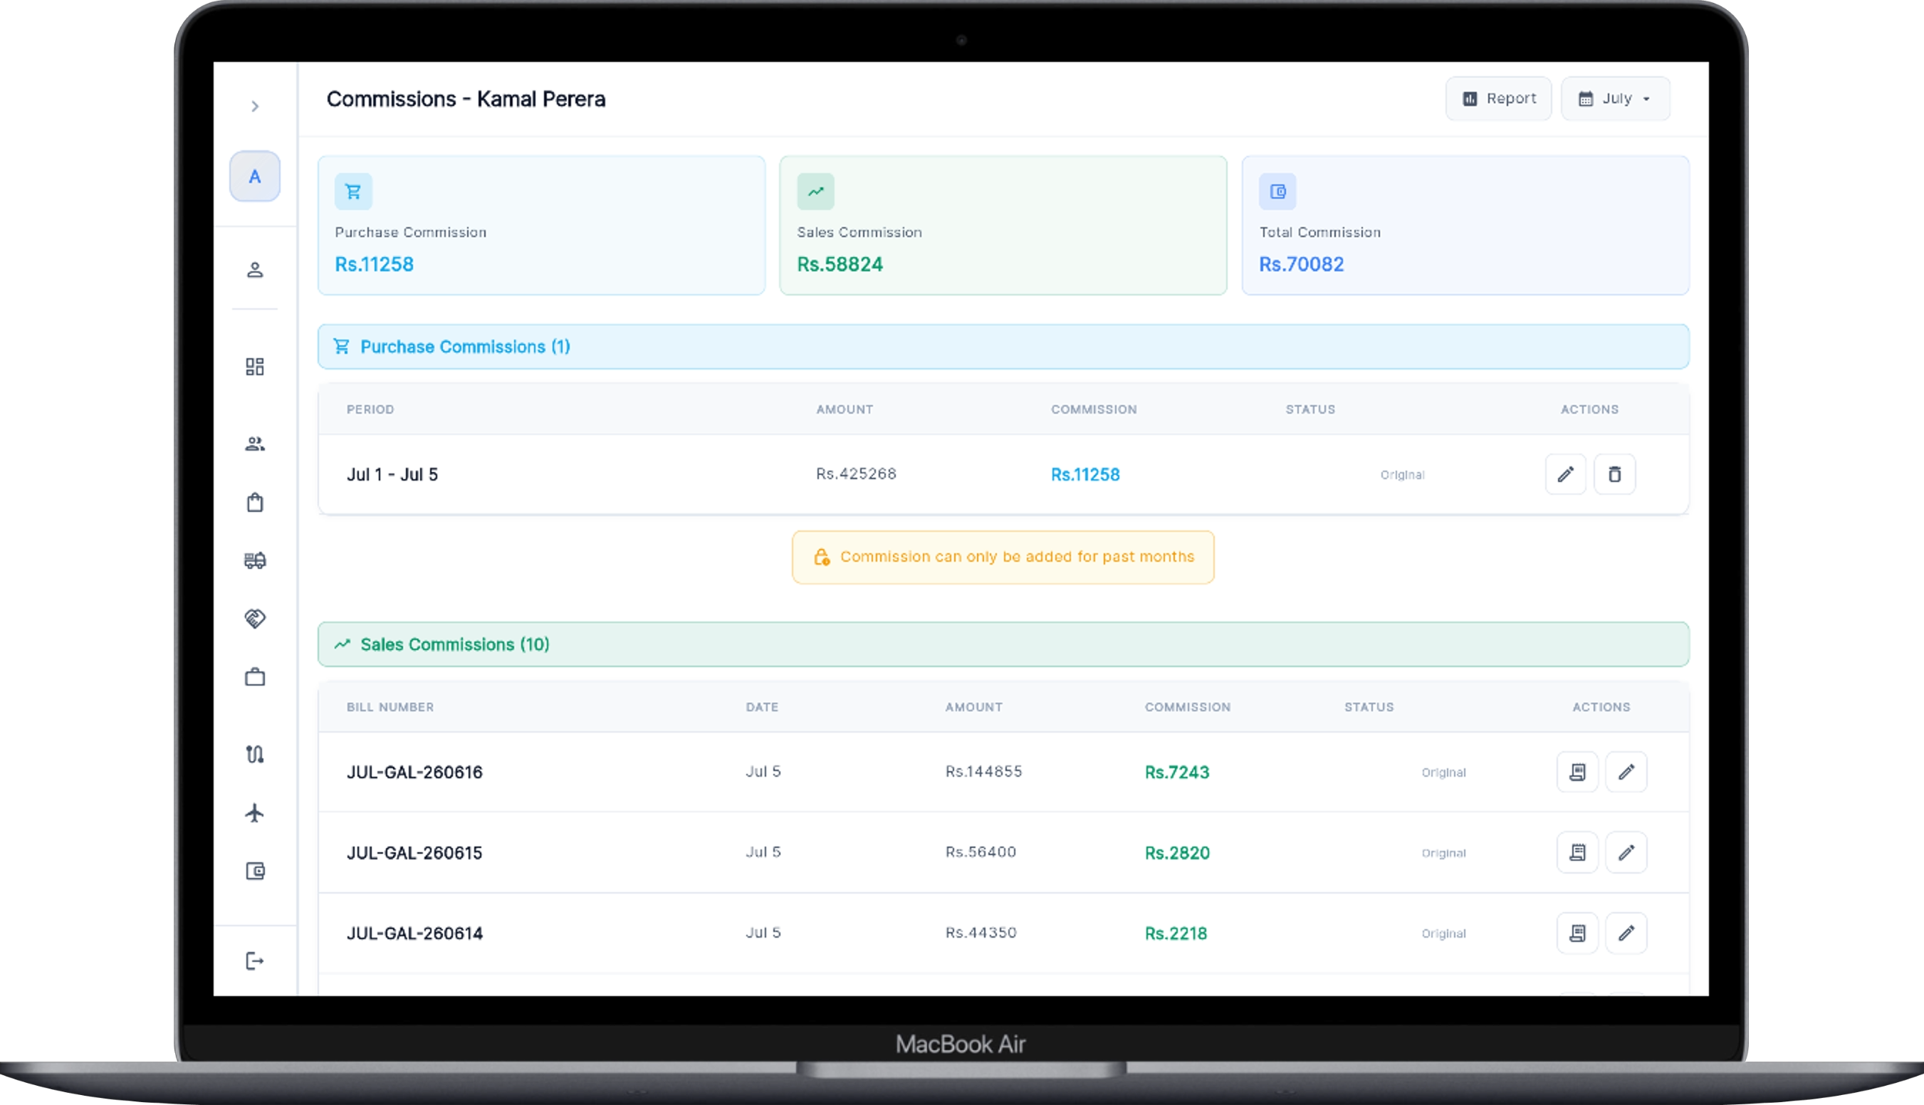Click the Rs.2218 commission value
Image resolution: width=1924 pixels, height=1105 pixels.
coord(1176,933)
